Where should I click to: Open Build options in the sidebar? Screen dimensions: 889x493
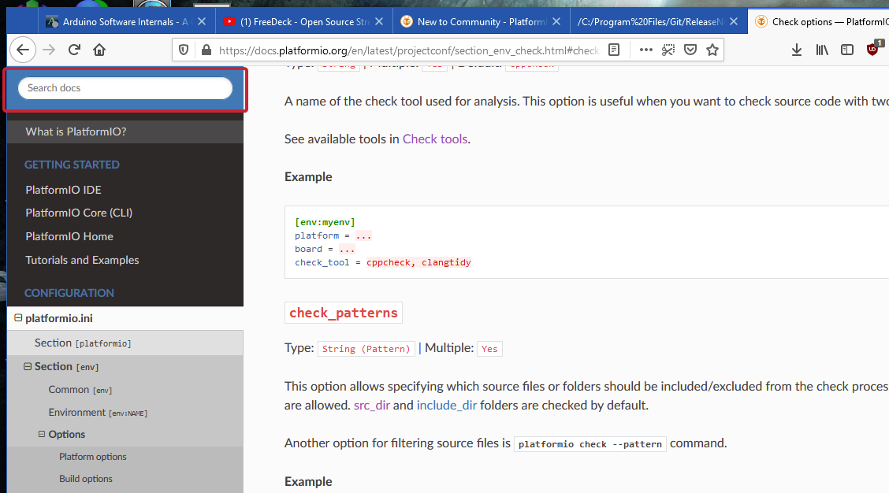(x=86, y=479)
